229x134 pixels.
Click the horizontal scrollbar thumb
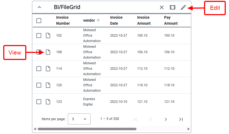pyautogui.click(x=87, y=129)
